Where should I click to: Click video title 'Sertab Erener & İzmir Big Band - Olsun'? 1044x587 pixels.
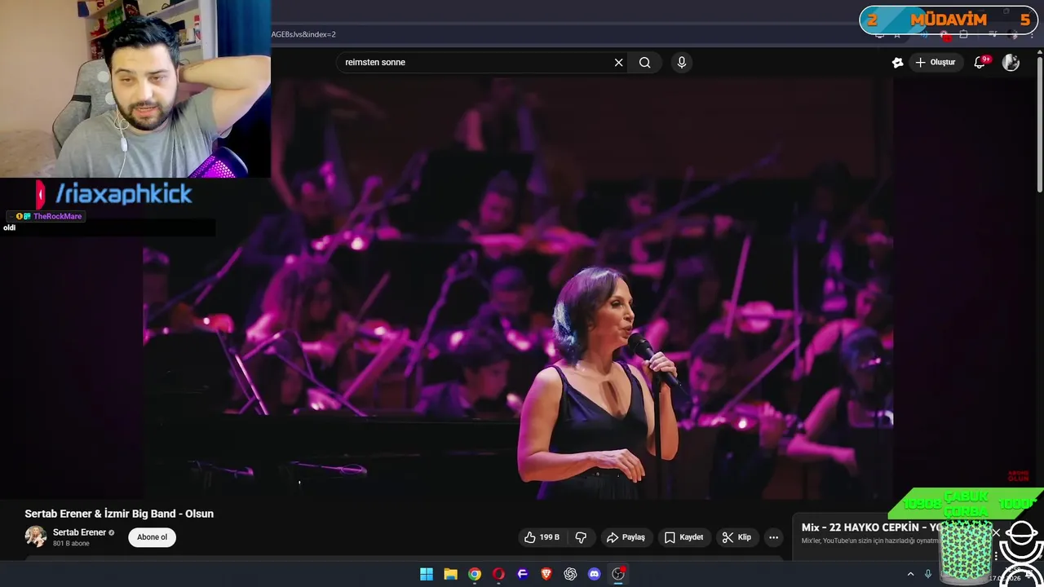click(x=119, y=514)
